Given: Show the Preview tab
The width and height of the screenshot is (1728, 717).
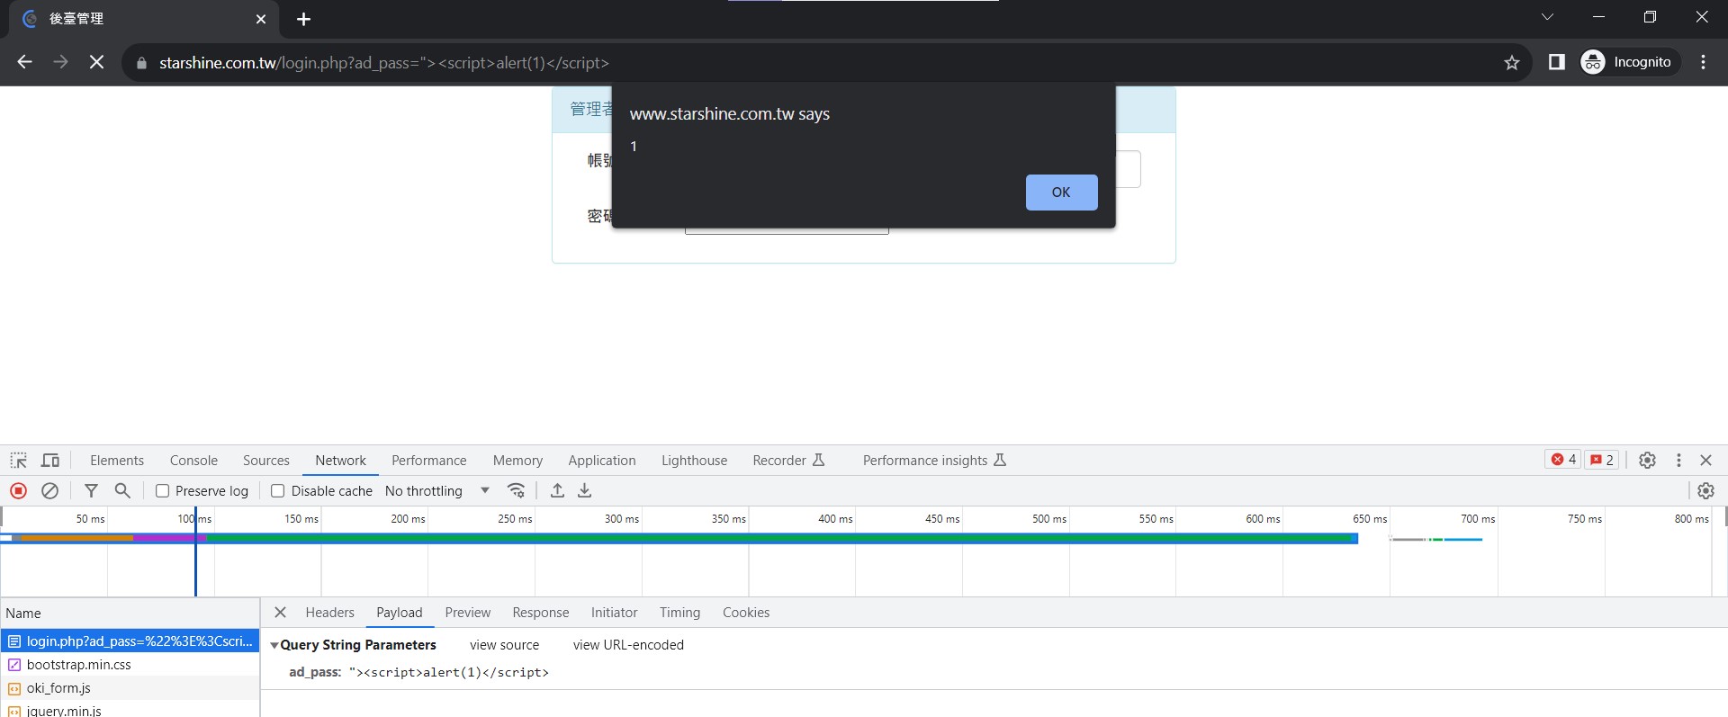Looking at the screenshot, I should (467, 613).
